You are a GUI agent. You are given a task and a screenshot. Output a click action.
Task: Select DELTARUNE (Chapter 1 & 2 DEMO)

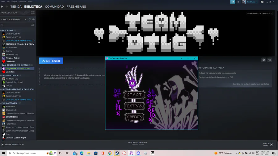click(19, 44)
